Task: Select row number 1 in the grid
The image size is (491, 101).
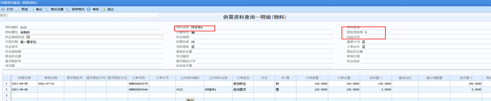Action: tap(7, 84)
